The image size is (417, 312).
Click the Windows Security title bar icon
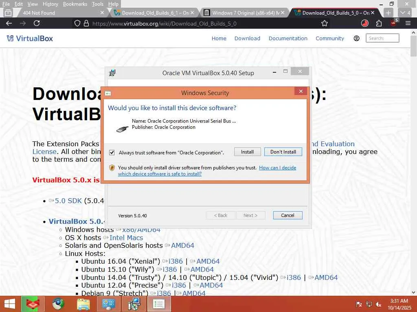(108, 93)
